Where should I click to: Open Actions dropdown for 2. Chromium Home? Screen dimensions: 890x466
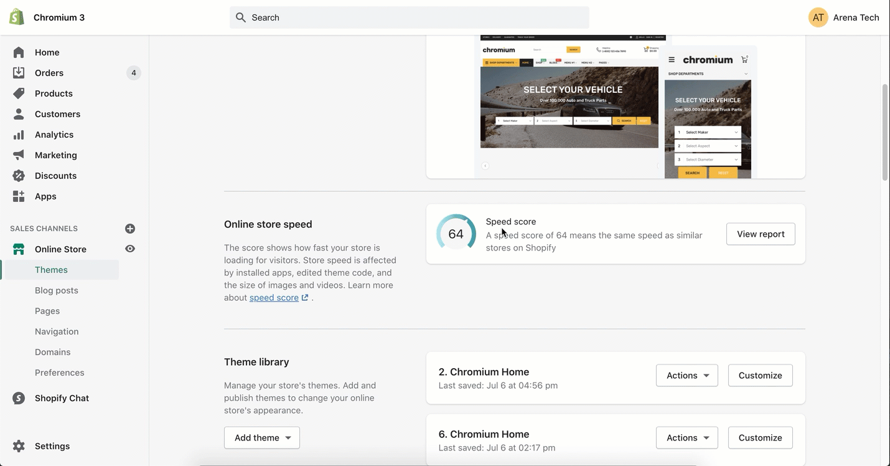[687, 376]
